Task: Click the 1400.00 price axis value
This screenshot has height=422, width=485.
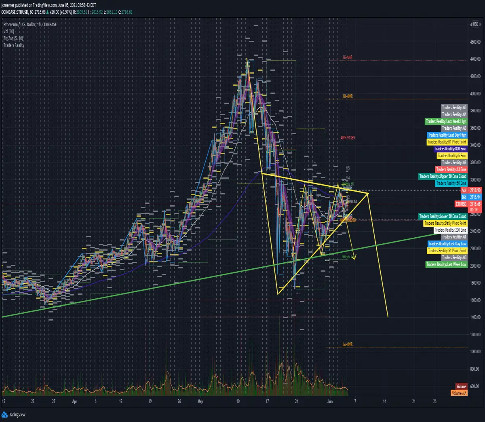Action: 475,317
